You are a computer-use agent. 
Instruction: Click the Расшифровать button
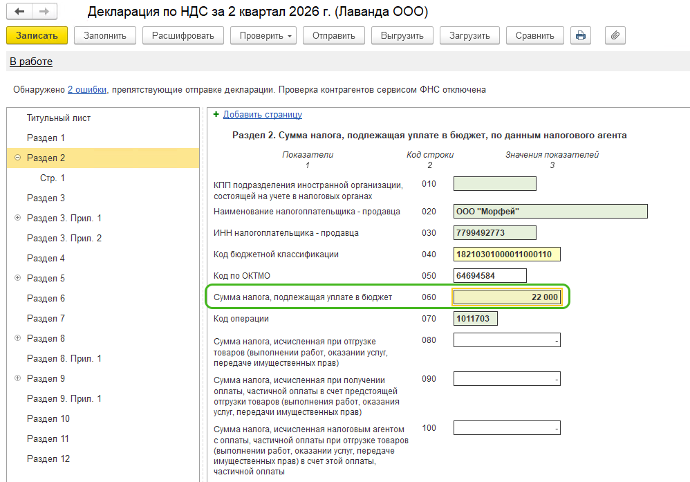(x=183, y=36)
